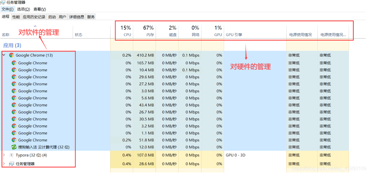The image size is (369, 174).
Task: Click the Google Chrome (13) parent icon
Action: [x=12, y=55]
